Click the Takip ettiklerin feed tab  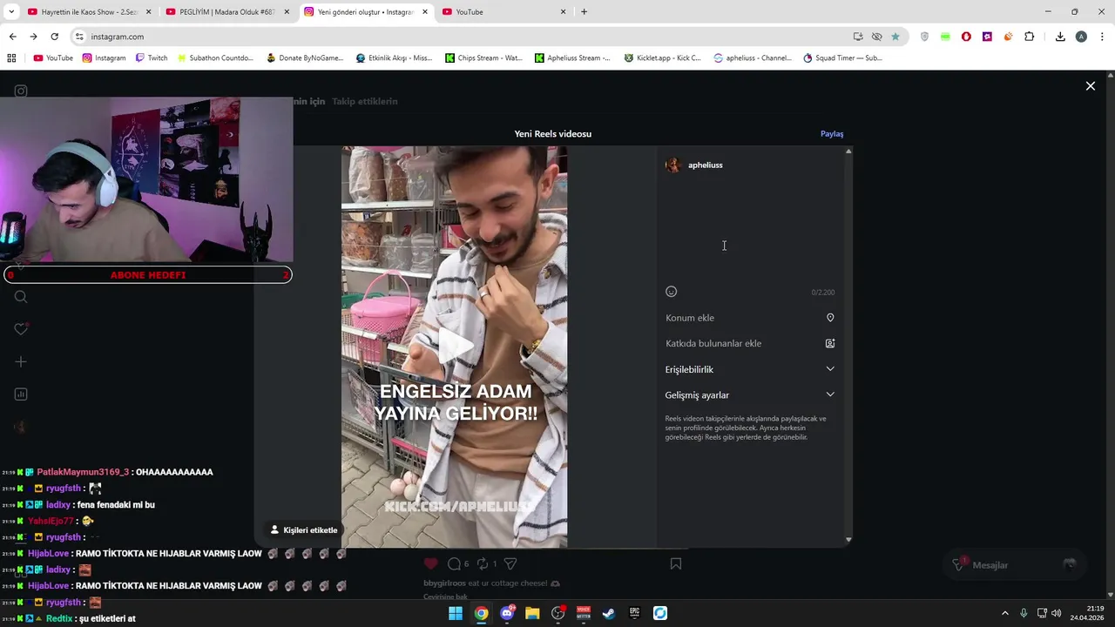[364, 102]
